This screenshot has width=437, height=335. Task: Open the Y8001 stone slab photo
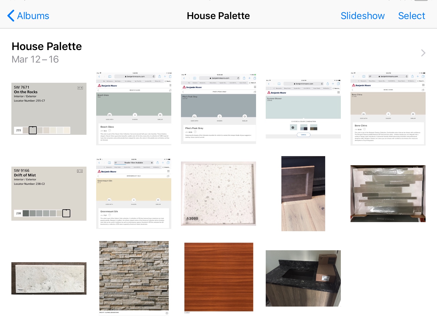49,278
